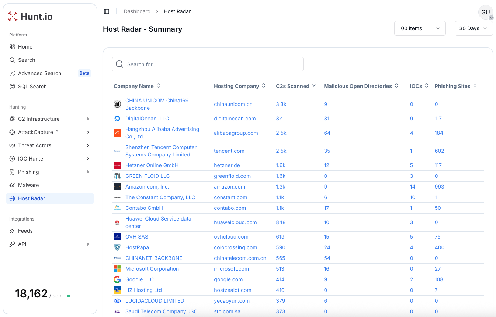Click the Search magnifier sidebar icon
This screenshot has height=317, width=496.
(12, 60)
